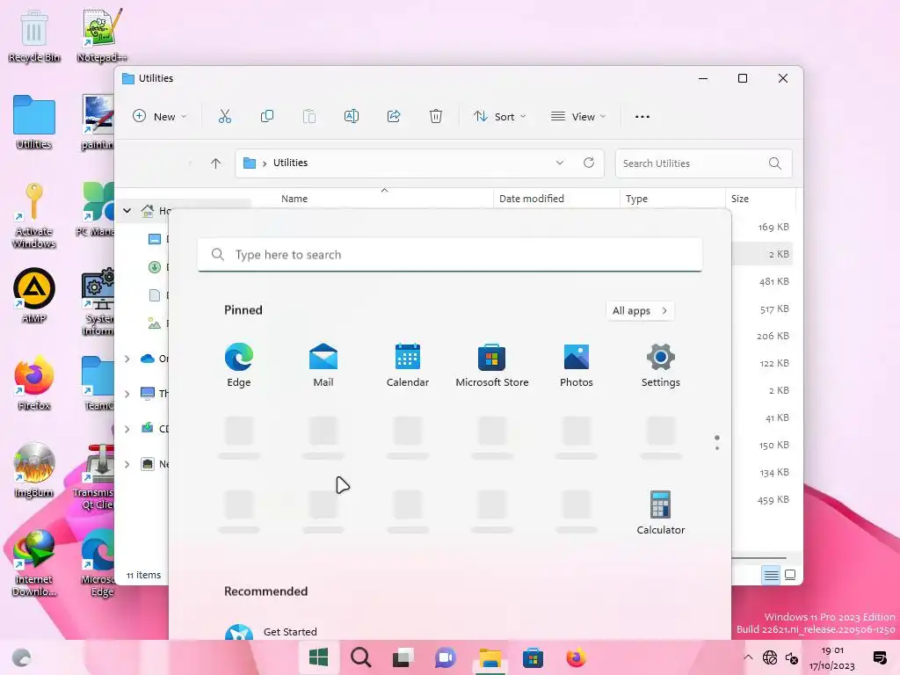
Task: Click the Delete trash icon in Explorer
Action: (436, 117)
